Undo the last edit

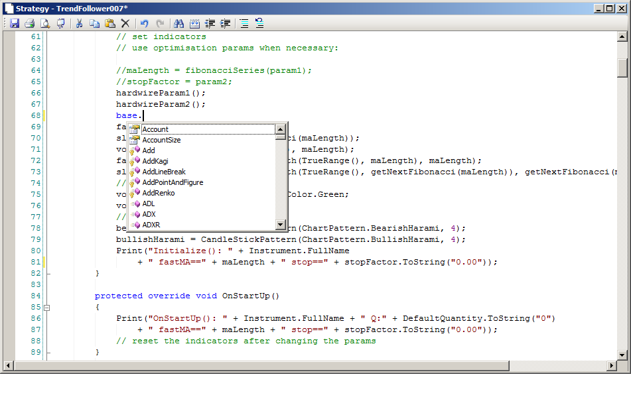tap(145, 23)
